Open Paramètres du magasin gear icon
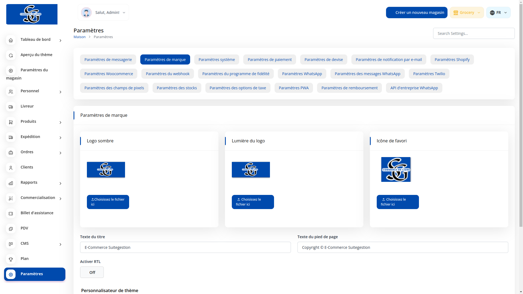Image resolution: width=523 pixels, height=294 pixels. pos(11,71)
